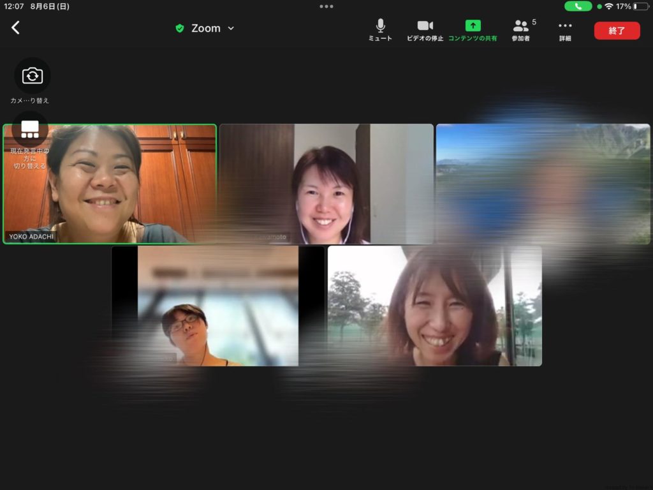Switch to active speaker view icon
This screenshot has height=490, width=653.
(x=30, y=130)
